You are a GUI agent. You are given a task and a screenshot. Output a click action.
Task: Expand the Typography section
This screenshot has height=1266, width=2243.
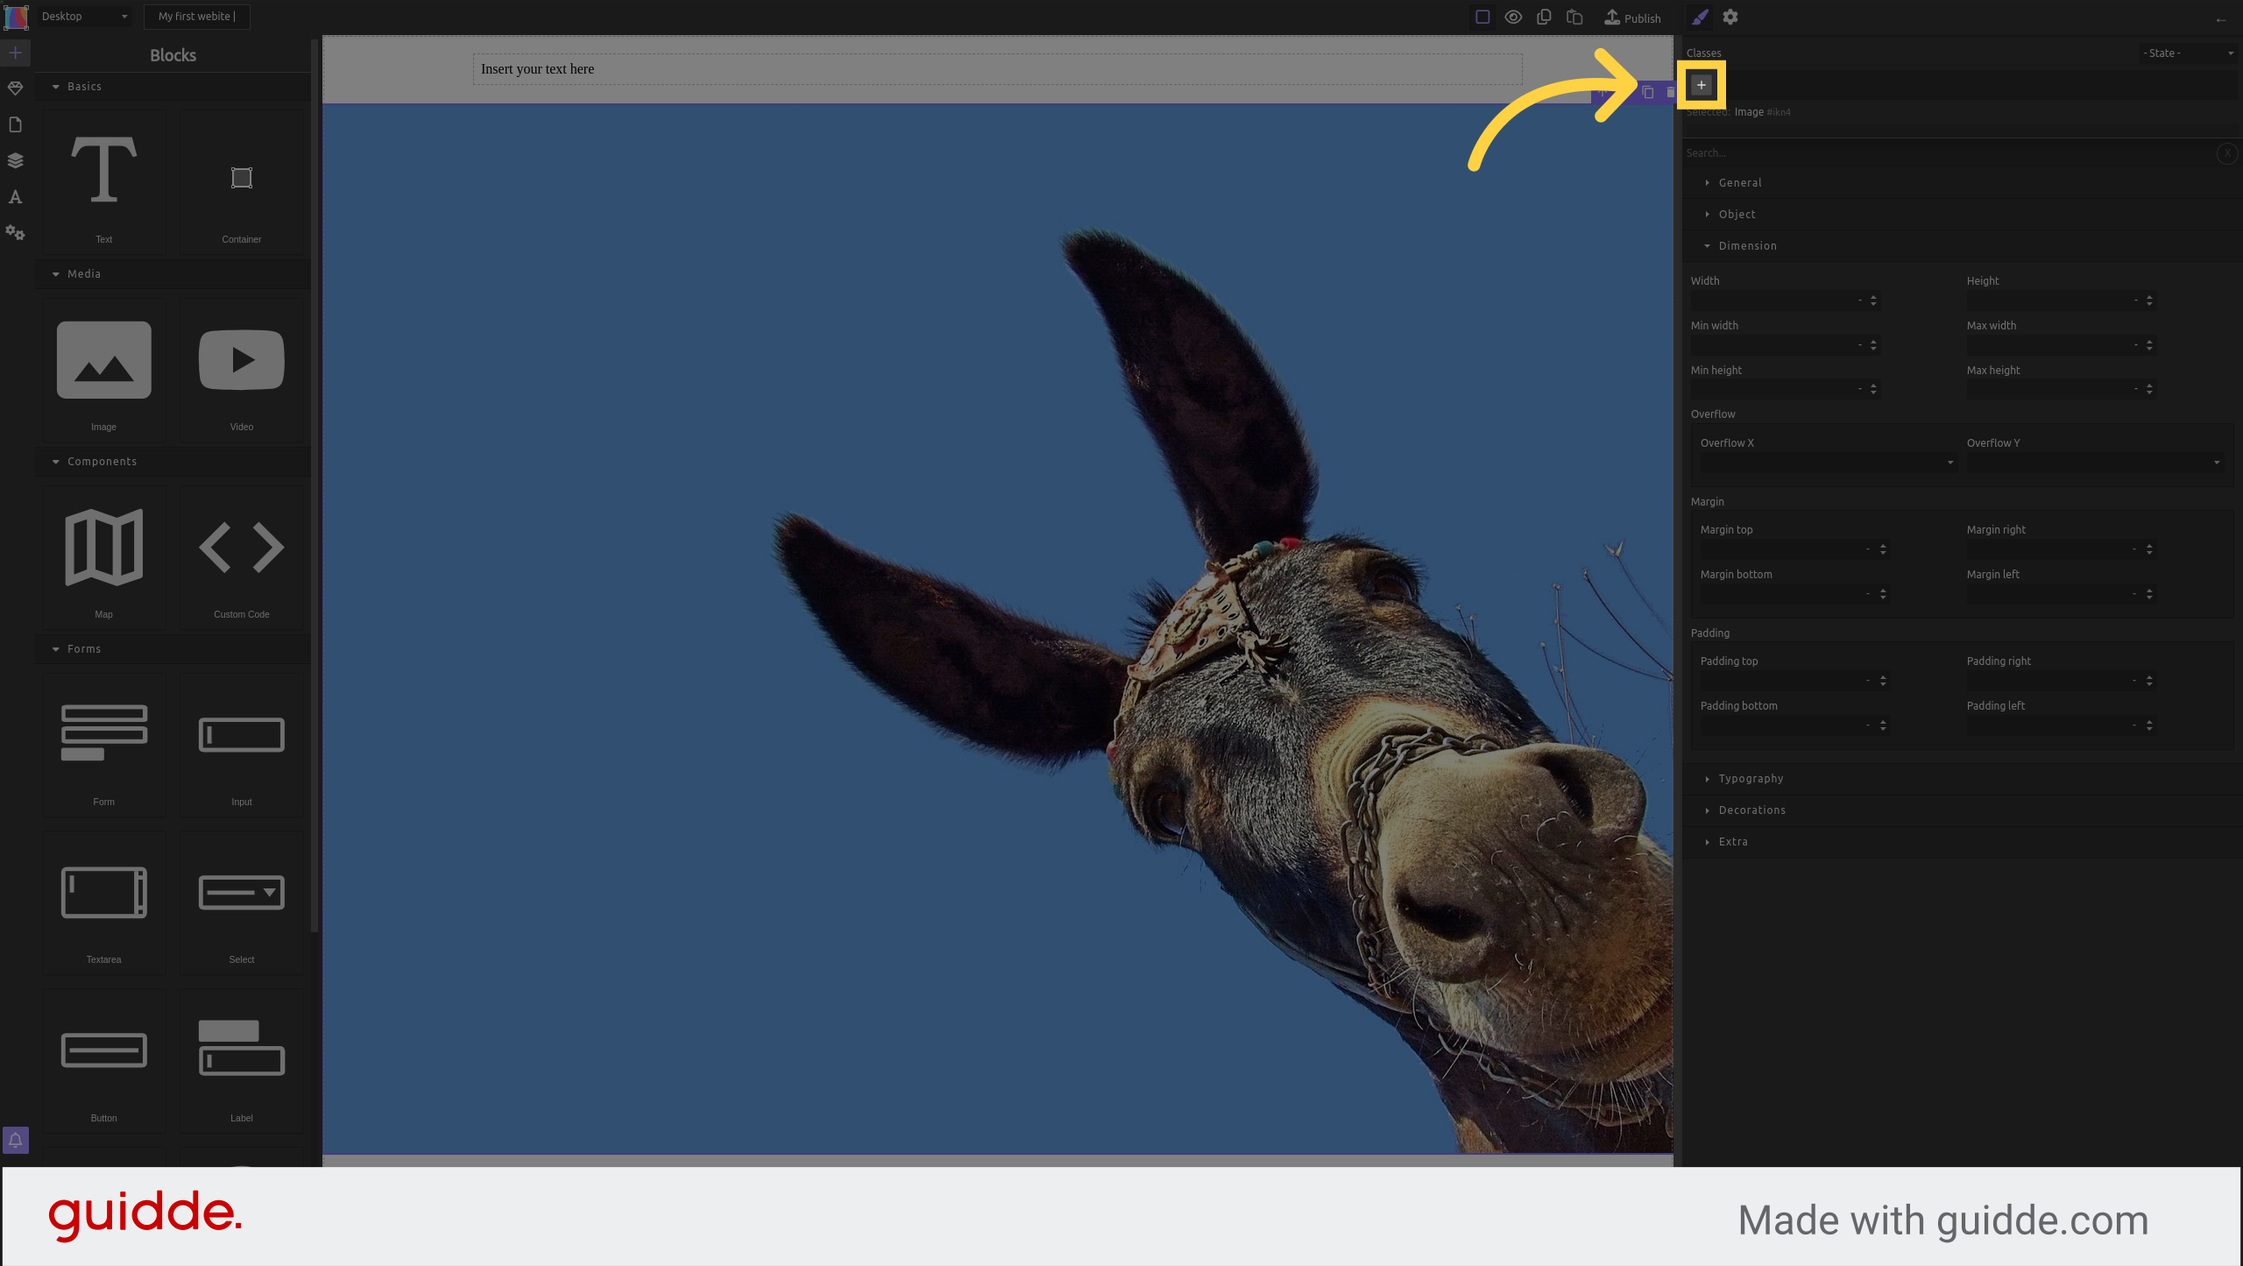click(1750, 779)
